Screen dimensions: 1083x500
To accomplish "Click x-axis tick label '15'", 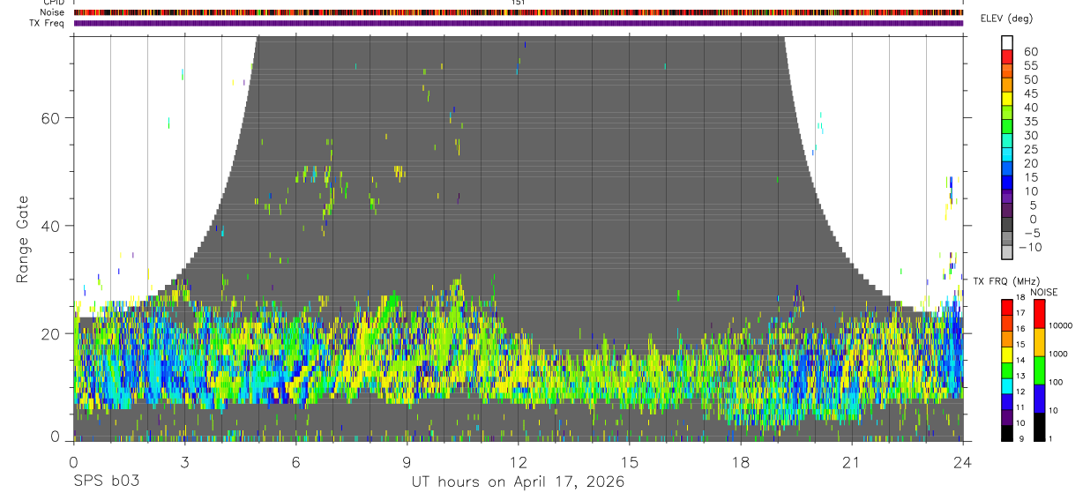I will pyautogui.click(x=629, y=461).
